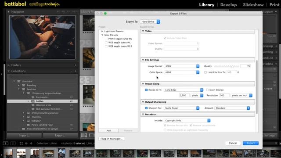The height and width of the screenshot is (158, 281).
Task: Click the blue Export button
Action: click(x=251, y=143)
